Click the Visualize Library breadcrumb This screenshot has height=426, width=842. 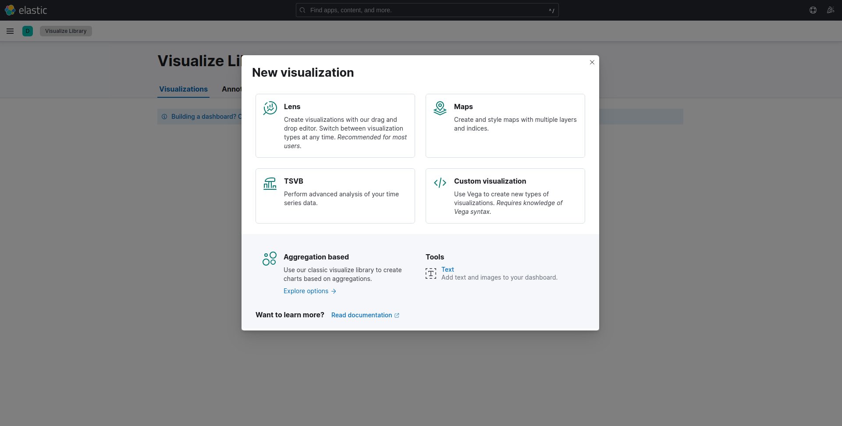pos(65,31)
